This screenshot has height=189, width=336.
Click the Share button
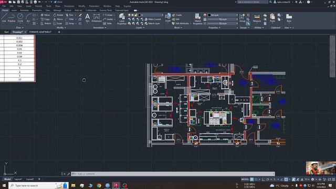point(58,2)
